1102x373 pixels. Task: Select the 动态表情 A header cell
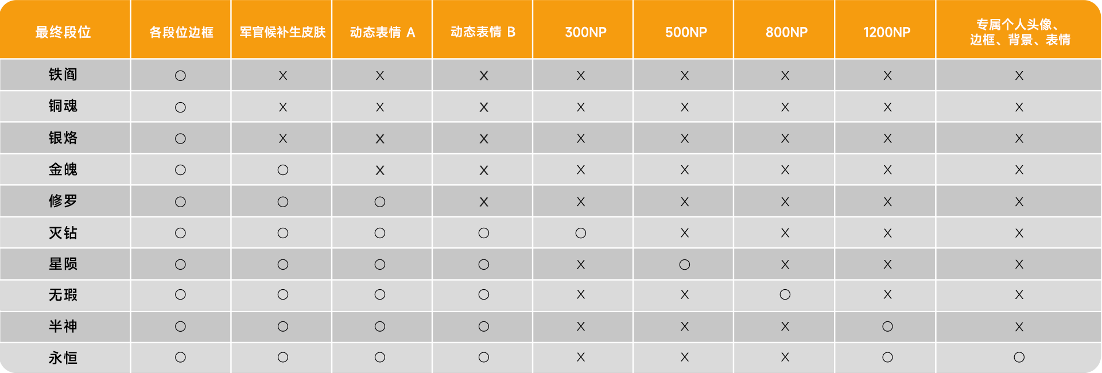point(382,32)
